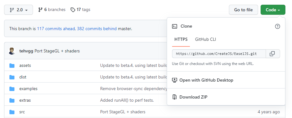Open the 2.0 branch selector dropdown

19,10
